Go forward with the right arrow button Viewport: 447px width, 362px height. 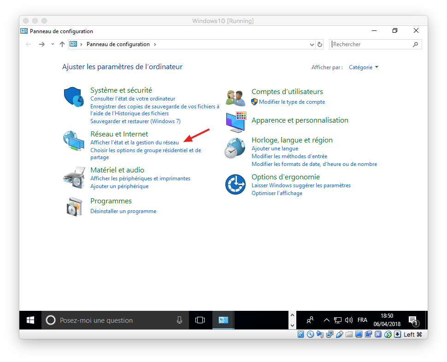[42, 44]
